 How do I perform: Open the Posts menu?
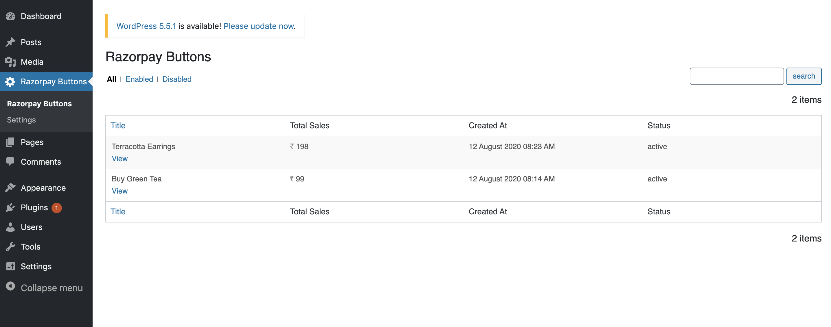coord(31,42)
